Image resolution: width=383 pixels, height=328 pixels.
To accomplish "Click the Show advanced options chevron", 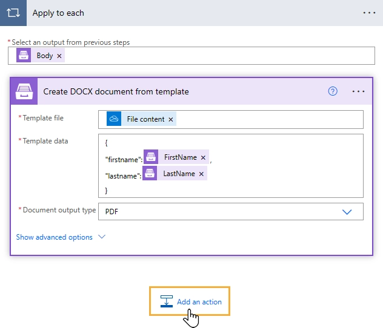I will pyautogui.click(x=102, y=237).
